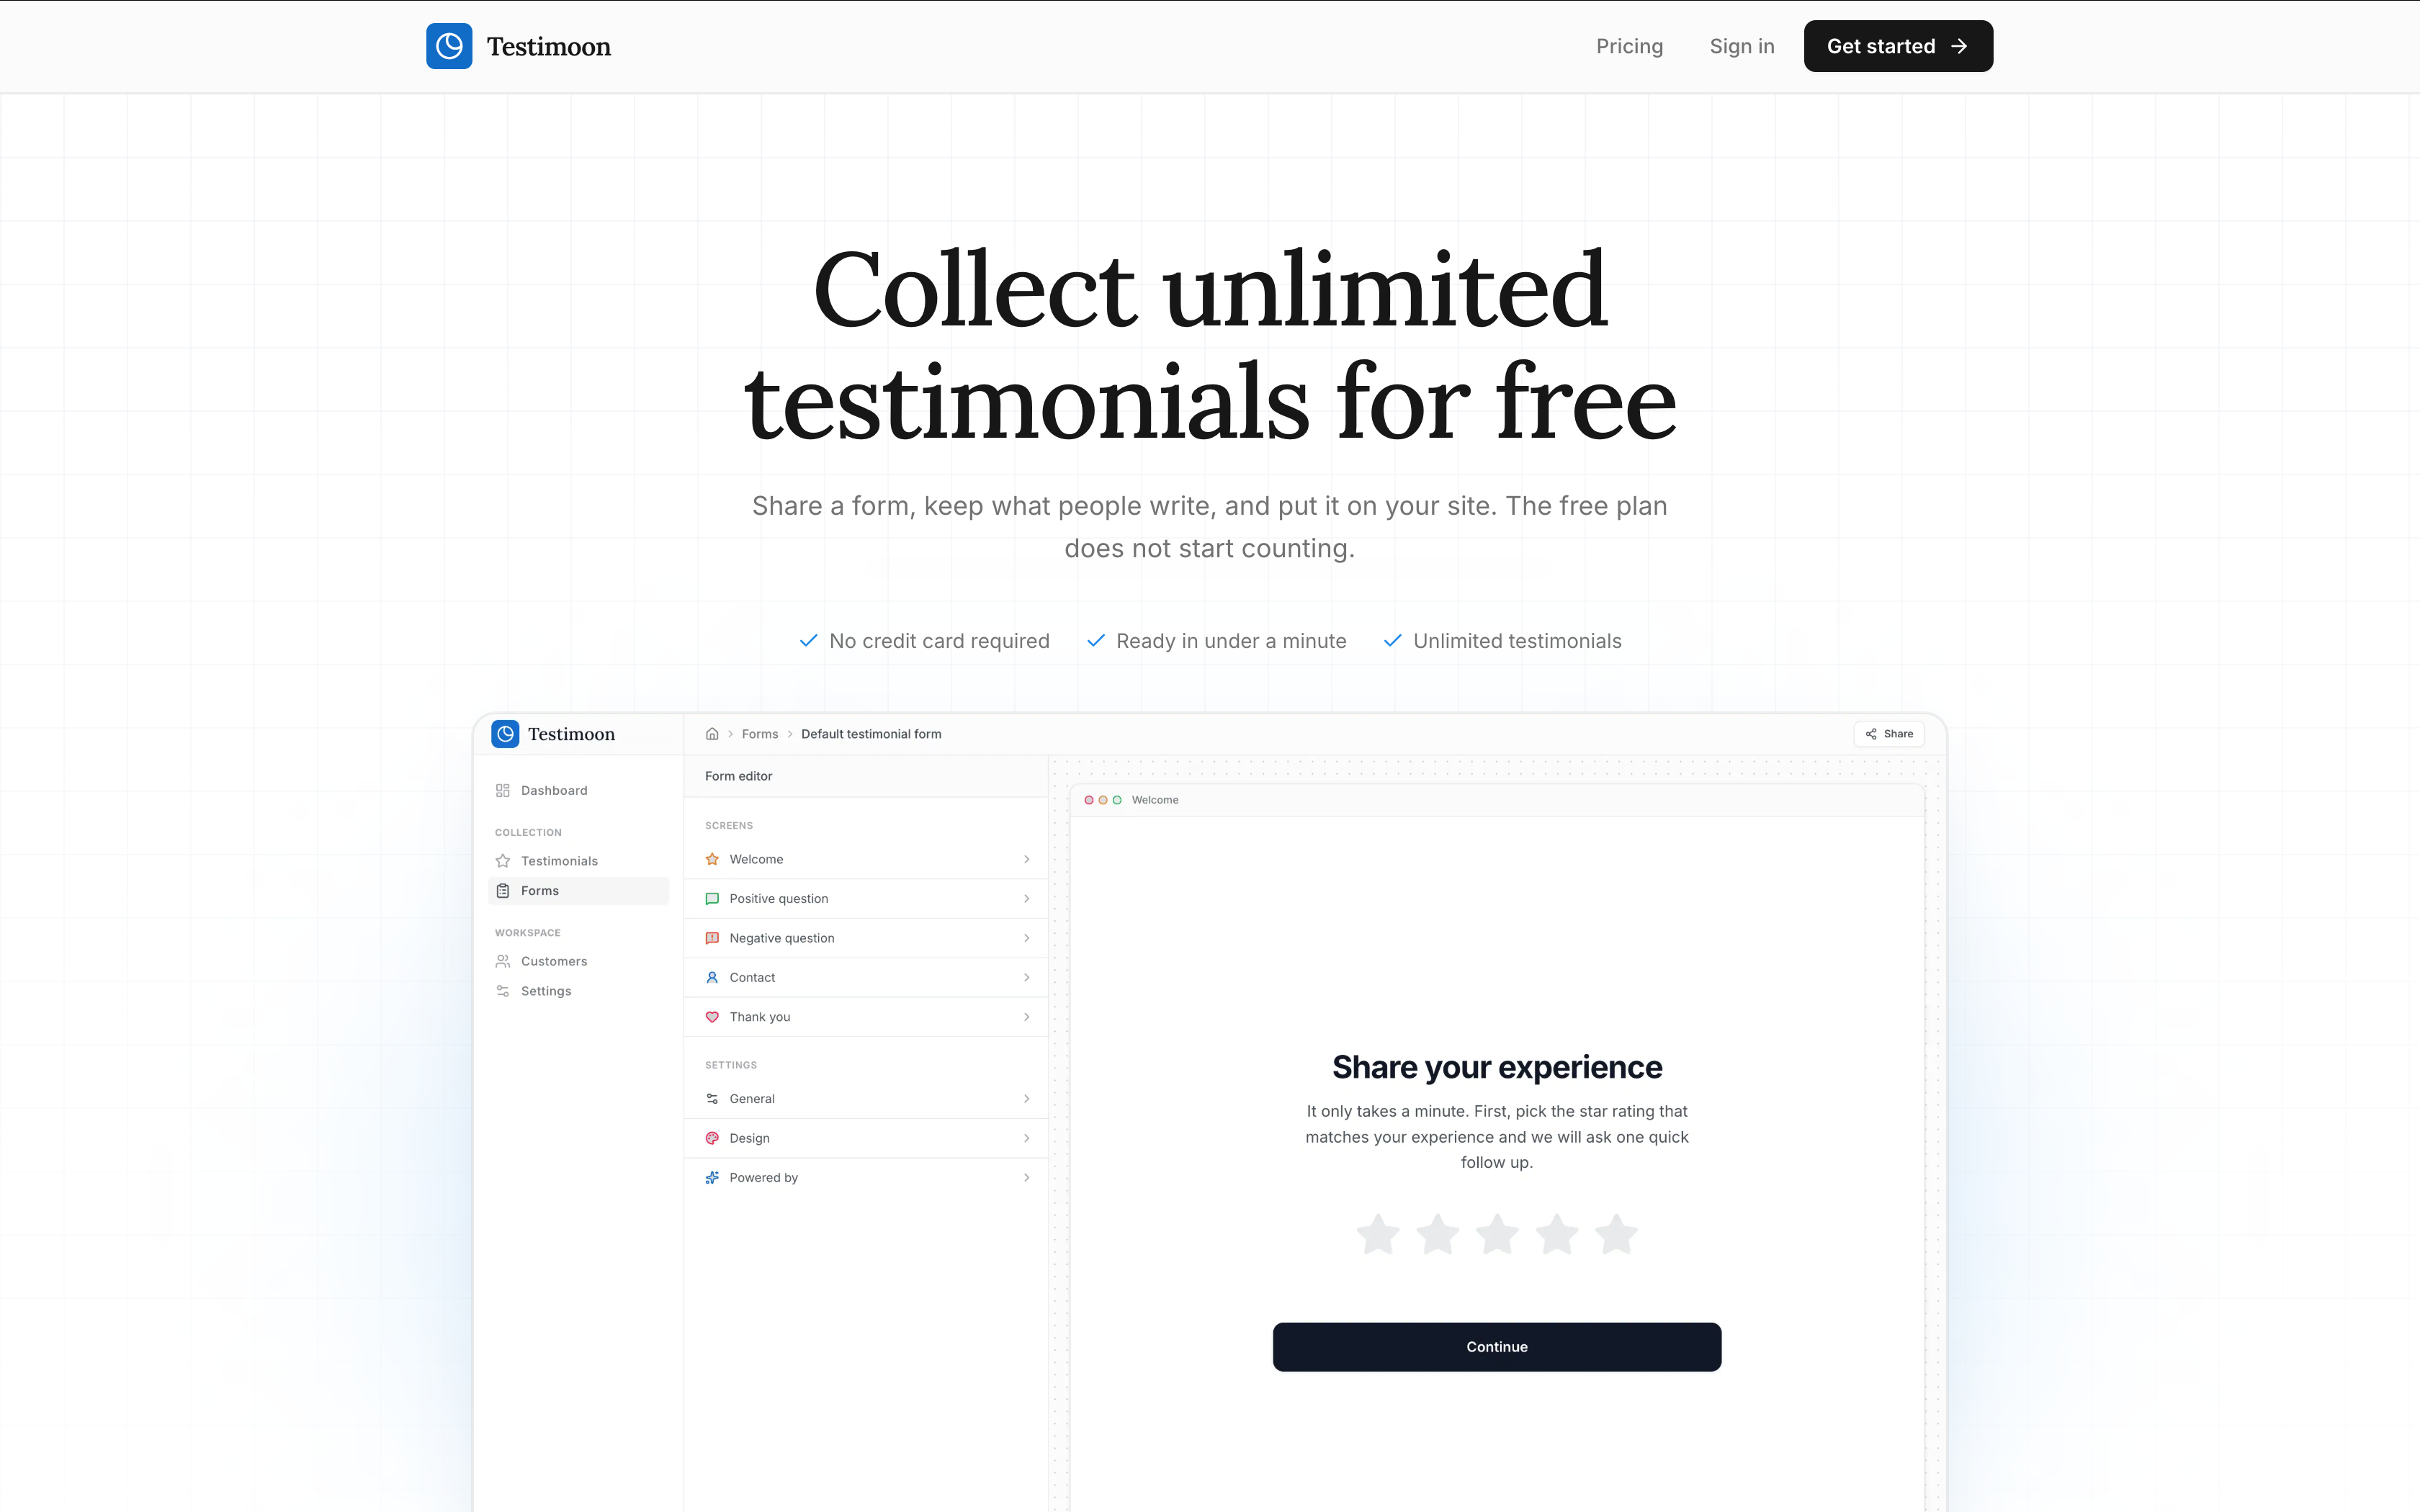The height and width of the screenshot is (1512, 2420).
Task: Click the 'Share your experience' heading
Action: [1497, 1067]
